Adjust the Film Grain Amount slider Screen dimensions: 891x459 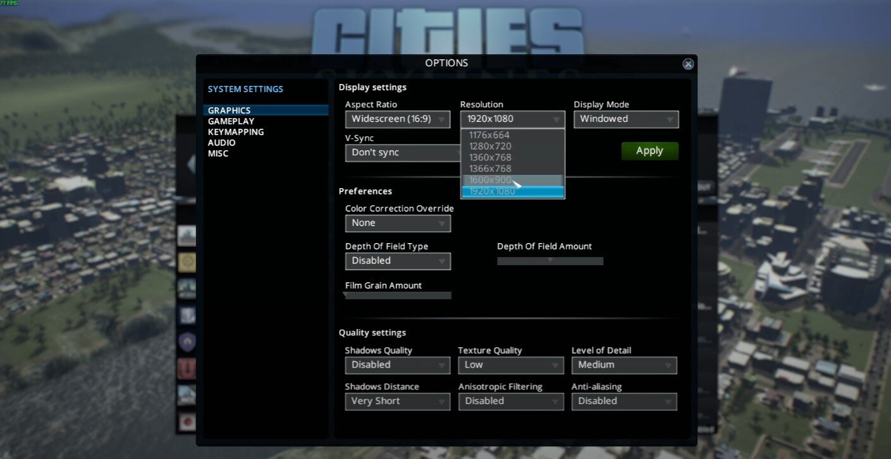[x=398, y=295]
